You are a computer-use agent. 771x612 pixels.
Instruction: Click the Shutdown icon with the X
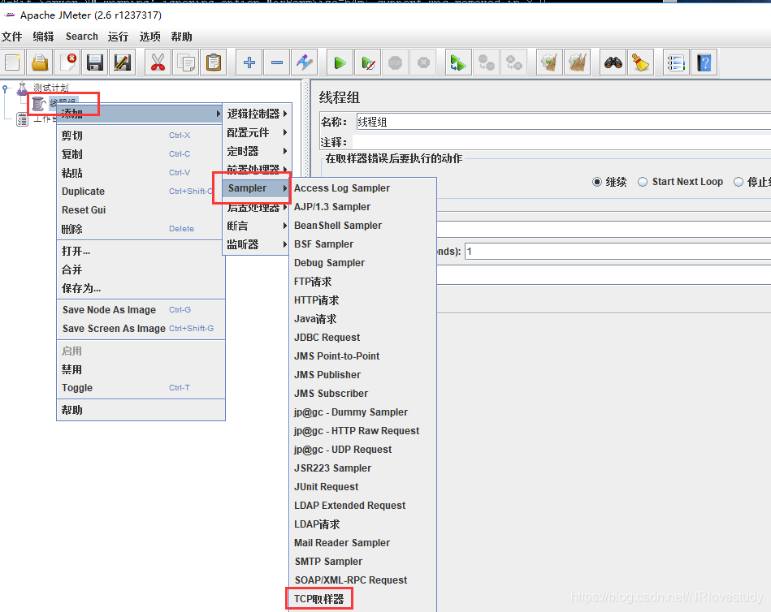423,62
